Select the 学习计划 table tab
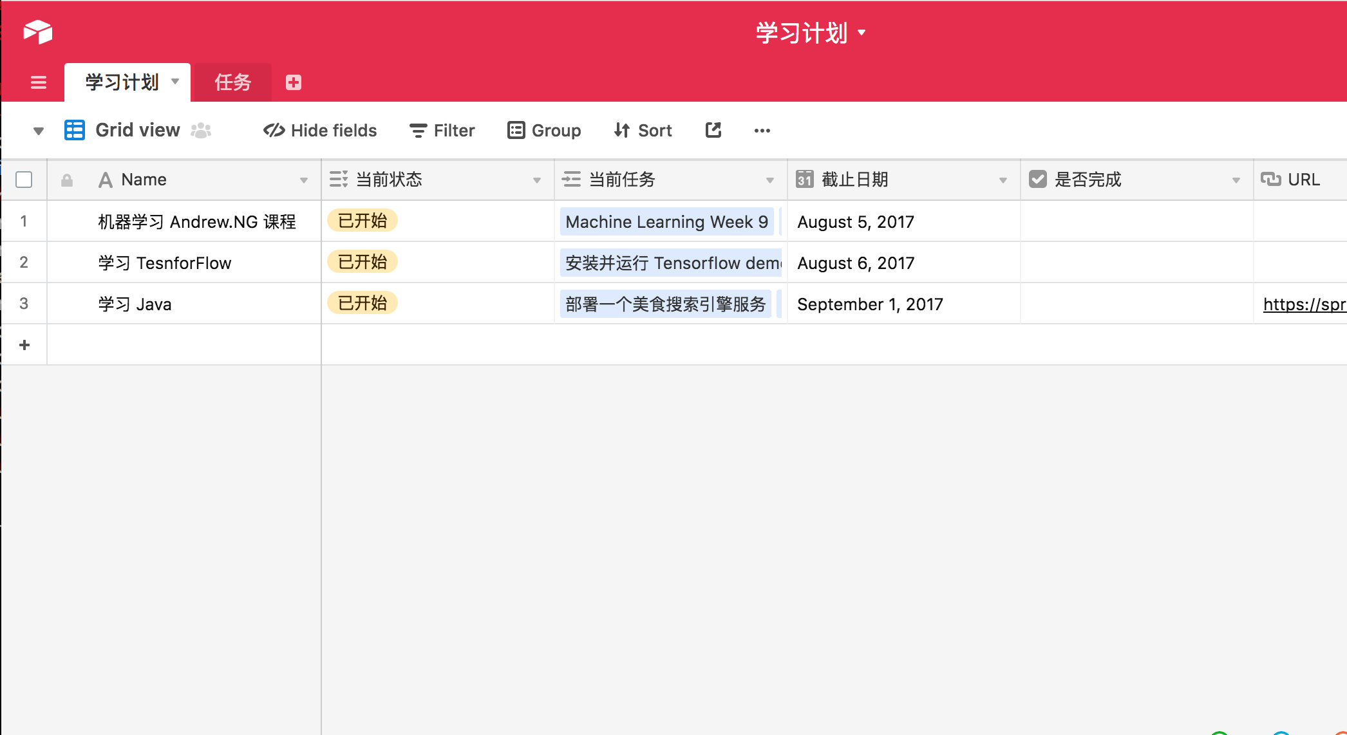The image size is (1347, 735). 122,82
